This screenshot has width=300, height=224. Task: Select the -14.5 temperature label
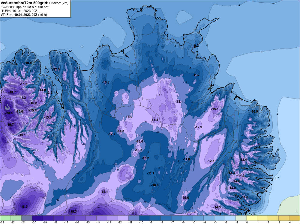coord(121,131)
